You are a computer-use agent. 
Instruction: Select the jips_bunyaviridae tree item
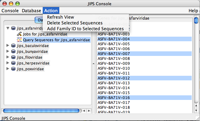(32, 52)
